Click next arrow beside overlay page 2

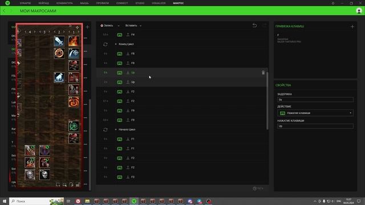point(64,32)
